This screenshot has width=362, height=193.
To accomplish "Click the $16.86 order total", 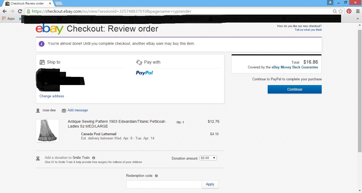I will [x=311, y=62].
